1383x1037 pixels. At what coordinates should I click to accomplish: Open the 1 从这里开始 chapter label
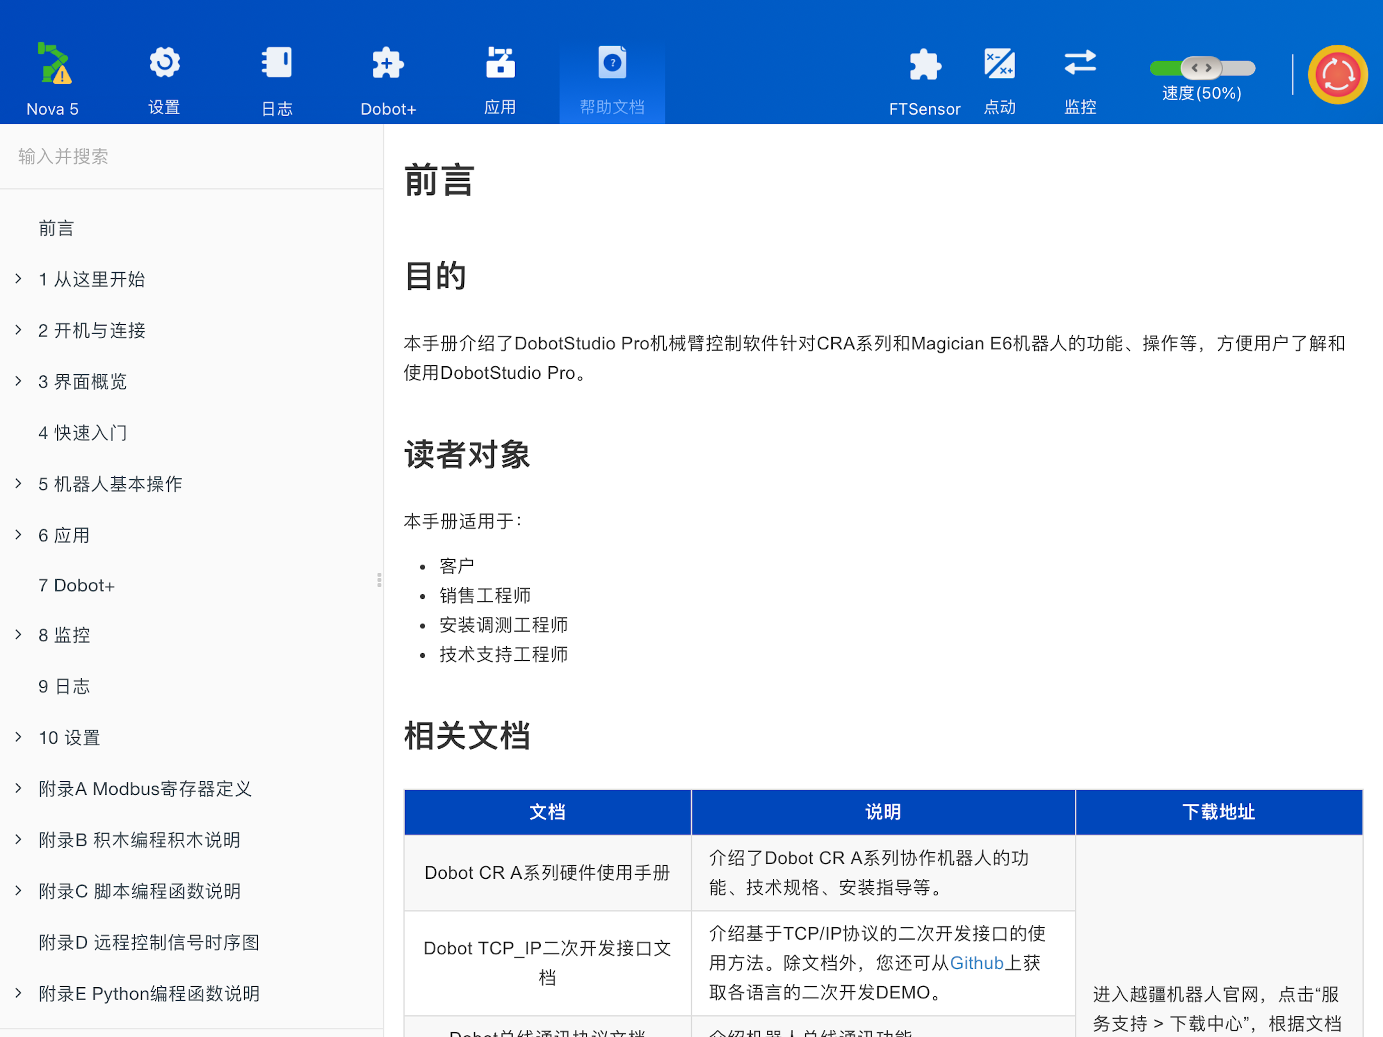92,279
